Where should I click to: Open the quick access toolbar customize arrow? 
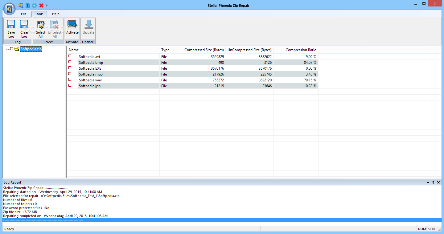(x=47, y=6)
